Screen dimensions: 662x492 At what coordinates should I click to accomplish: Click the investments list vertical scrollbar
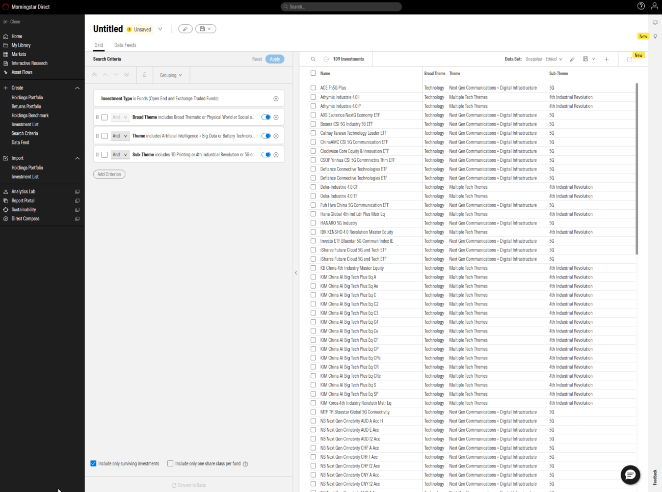tap(637, 169)
